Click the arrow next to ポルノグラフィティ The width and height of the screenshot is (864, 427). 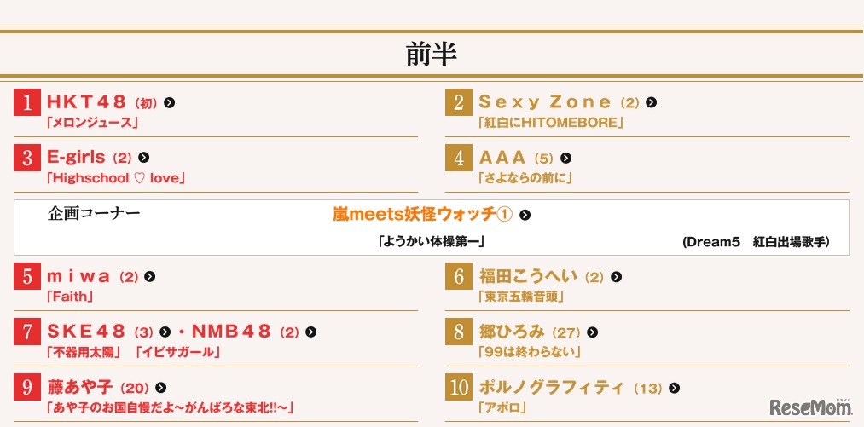(x=674, y=388)
